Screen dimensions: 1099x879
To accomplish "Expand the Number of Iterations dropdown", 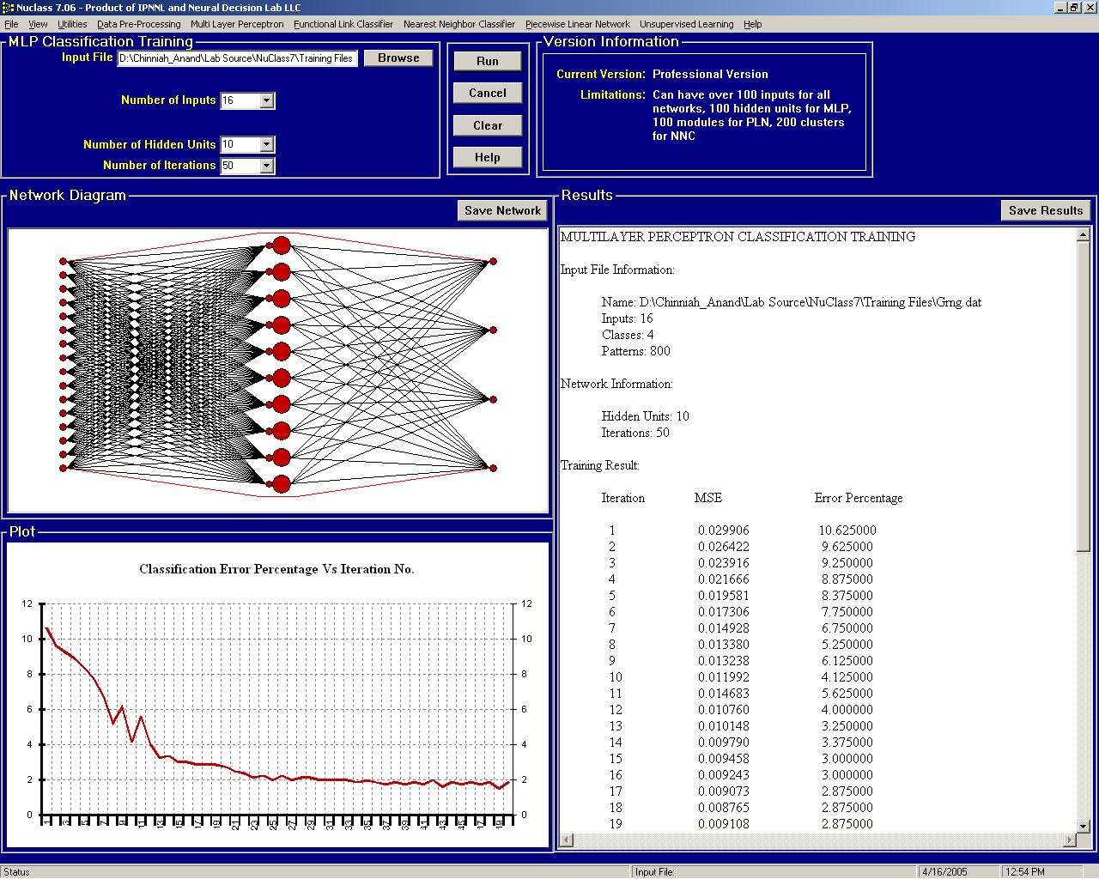I will click(x=266, y=166).
